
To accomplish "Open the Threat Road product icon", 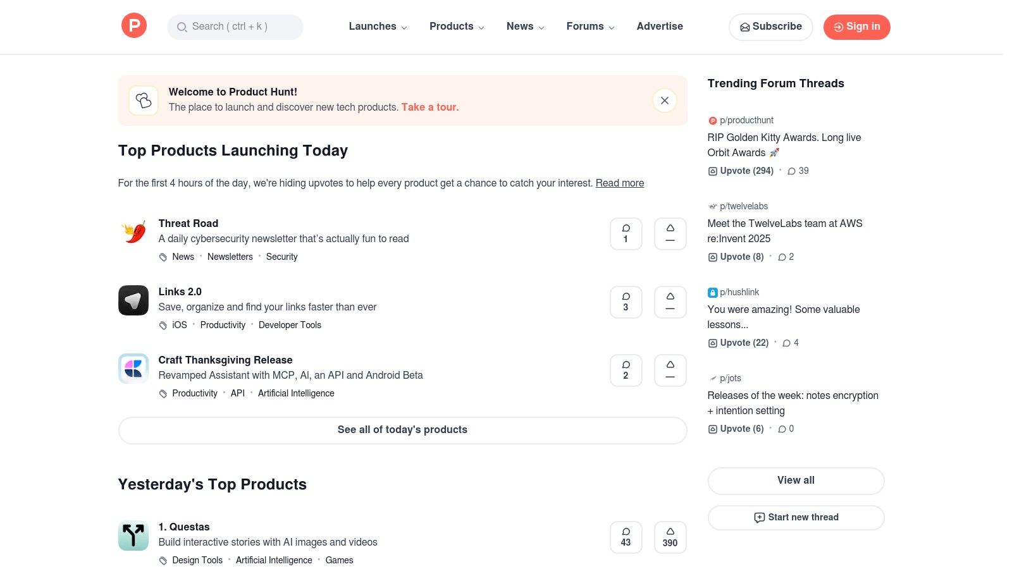I will pos(133,232).
